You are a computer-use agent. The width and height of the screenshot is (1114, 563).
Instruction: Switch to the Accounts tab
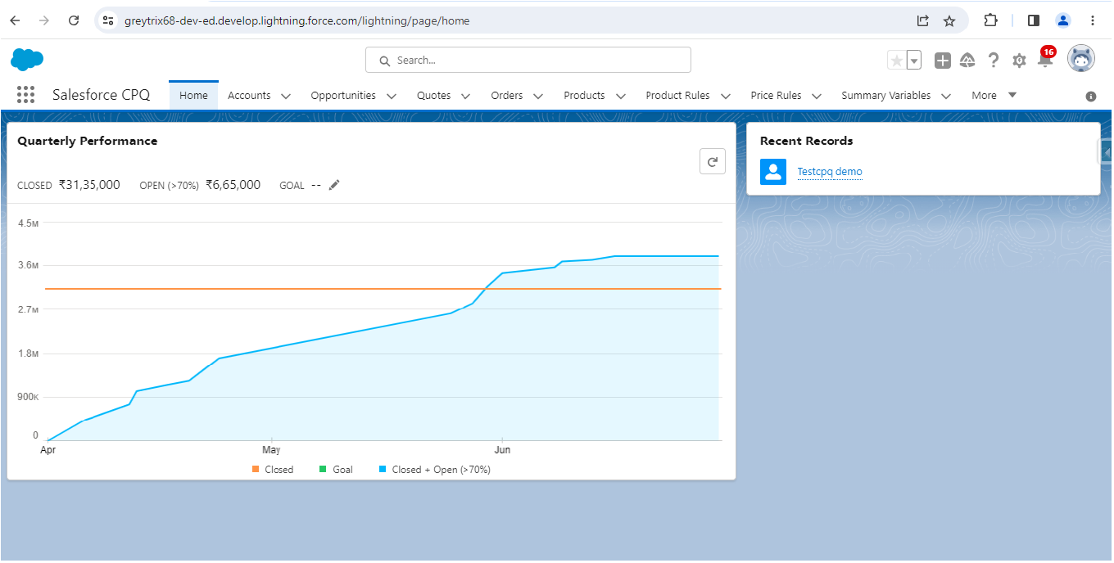pyautogui.click(x=249, y=96)
